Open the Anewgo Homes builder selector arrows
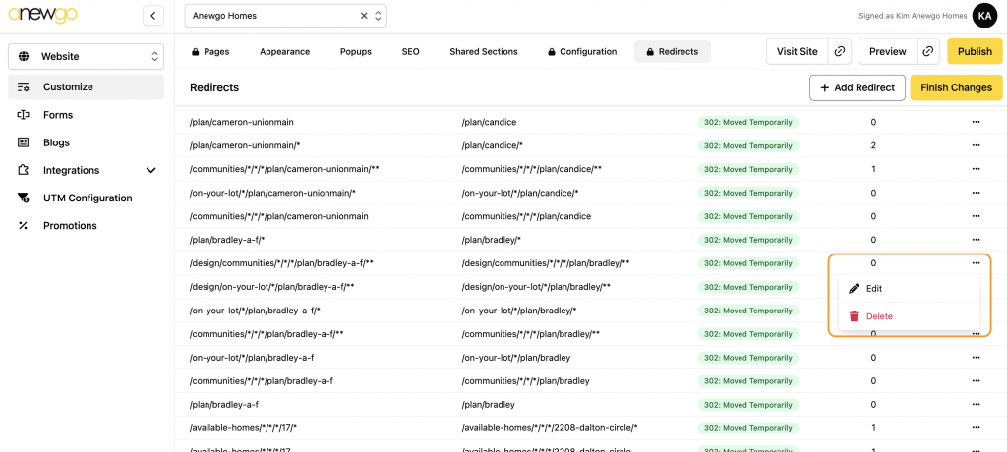Screen dimensions: 1007x452 [x=378, y=16]
